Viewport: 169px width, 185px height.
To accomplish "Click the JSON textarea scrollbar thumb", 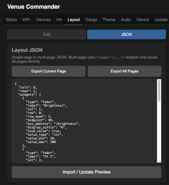I will tap(159, 91).
